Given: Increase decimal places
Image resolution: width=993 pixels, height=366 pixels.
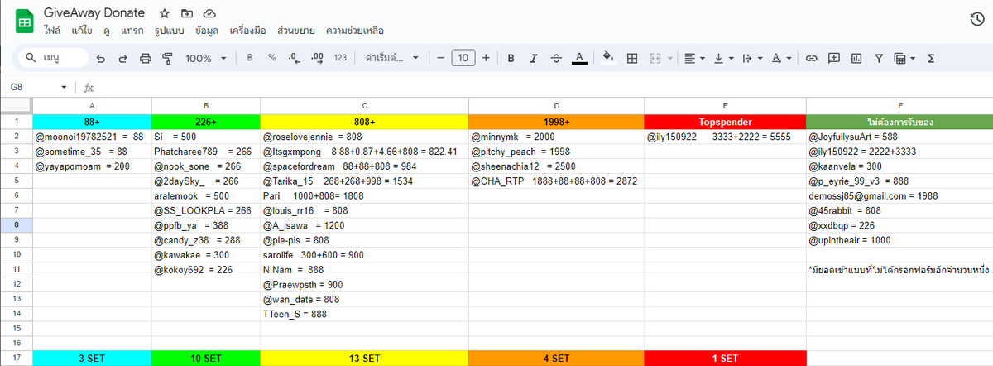Looking at the screenshot, I should point(317,58).
